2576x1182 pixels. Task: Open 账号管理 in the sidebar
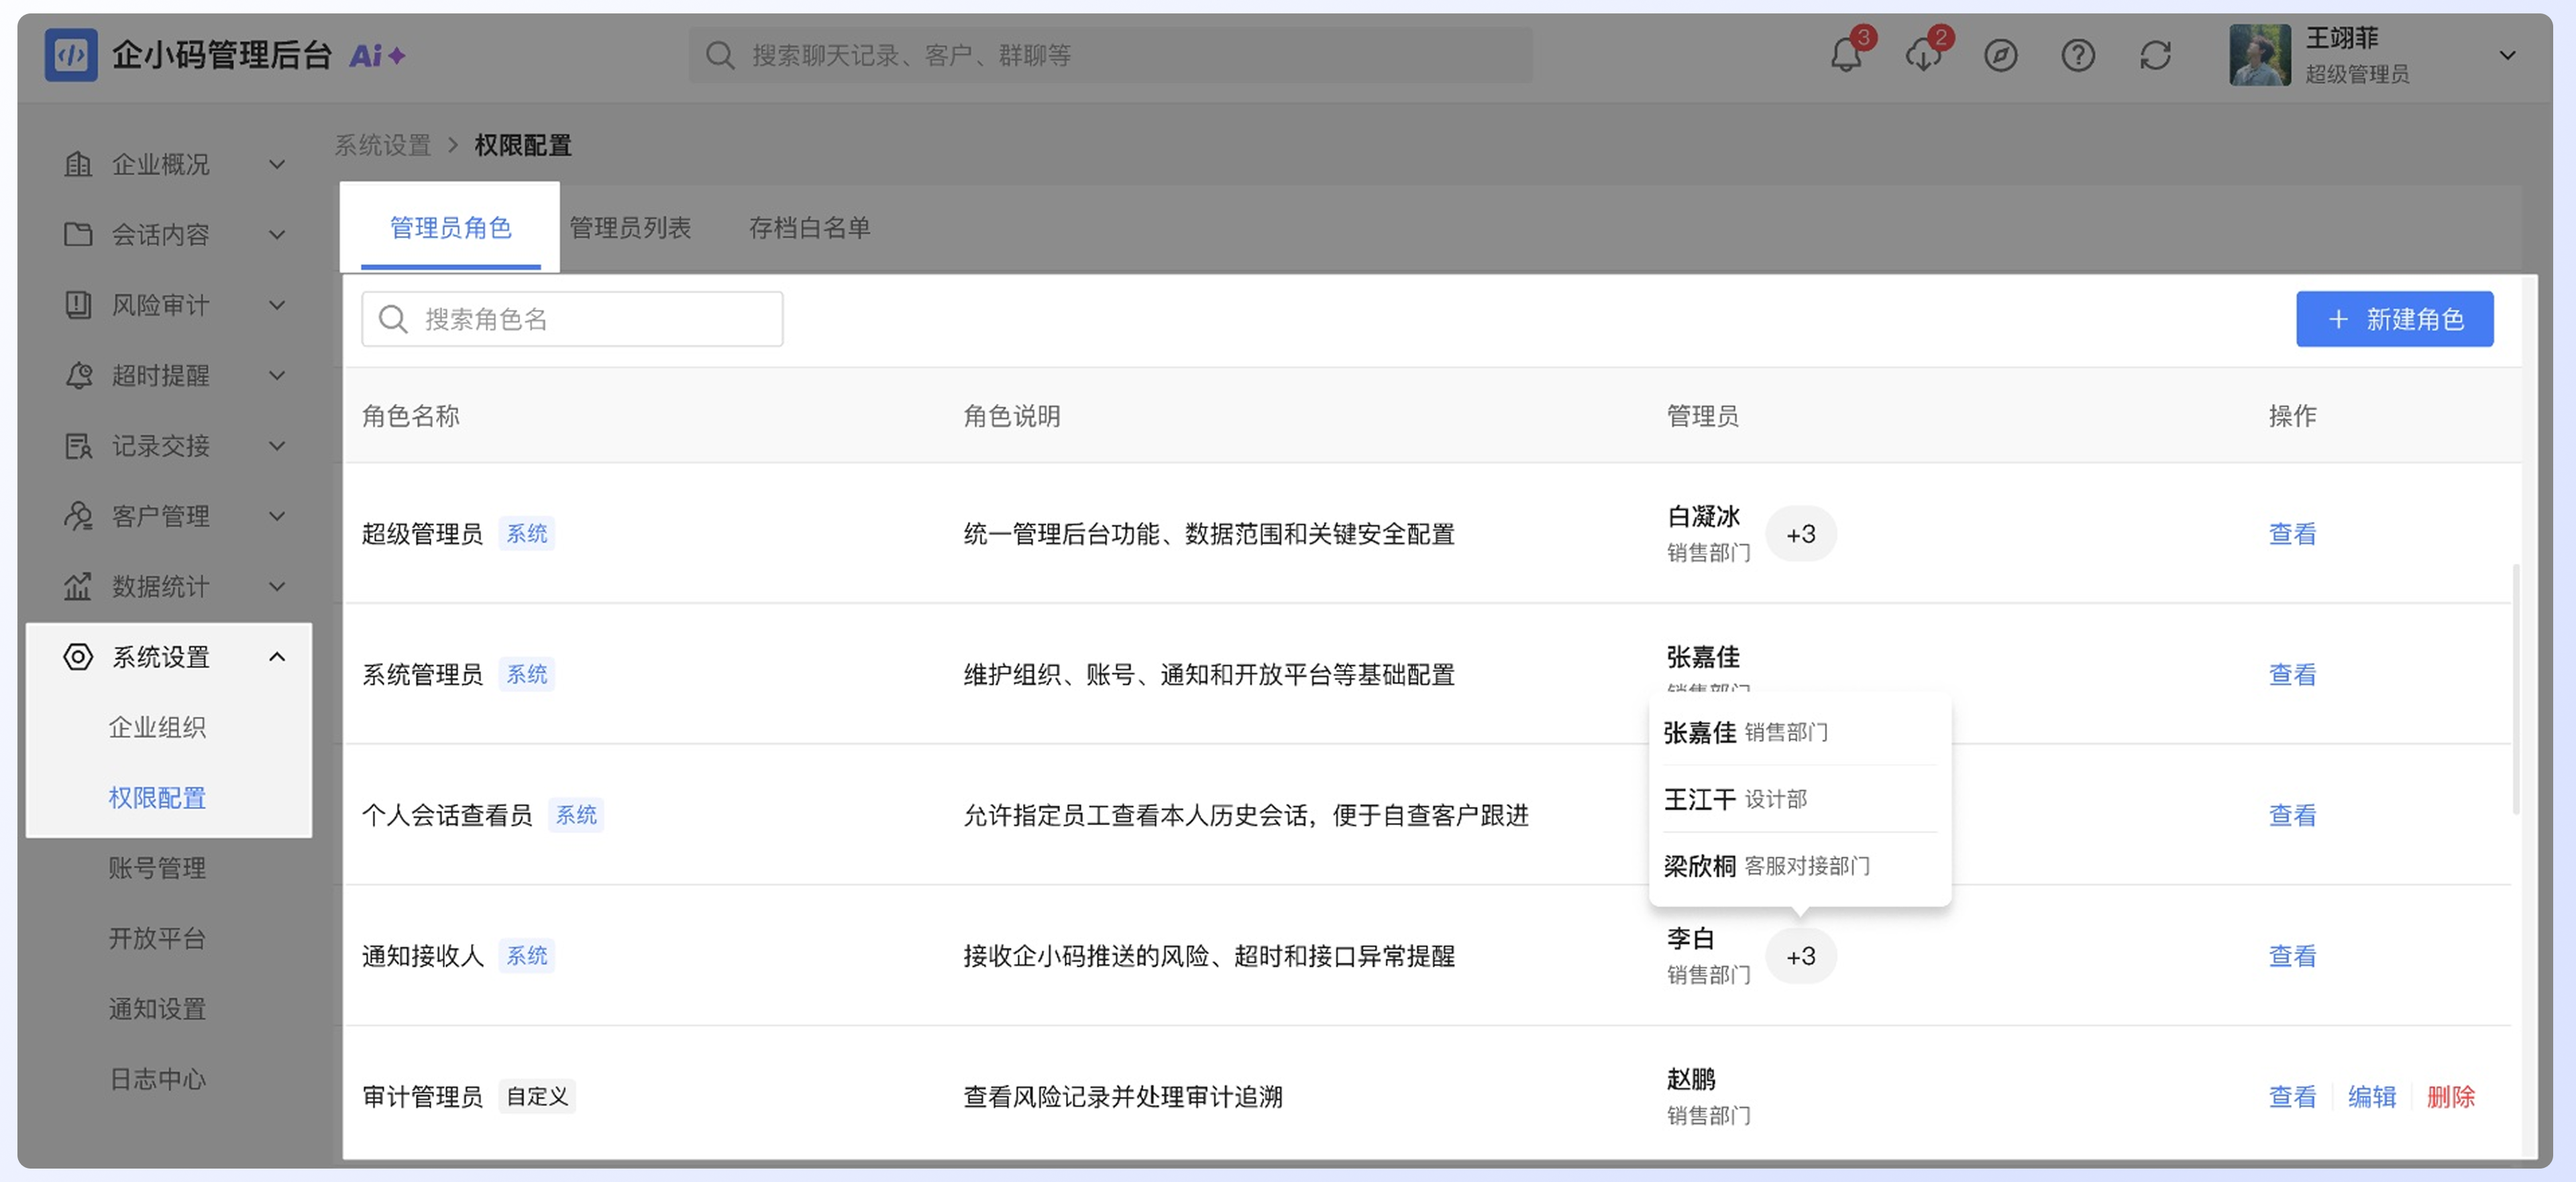(x=157, y=868)
